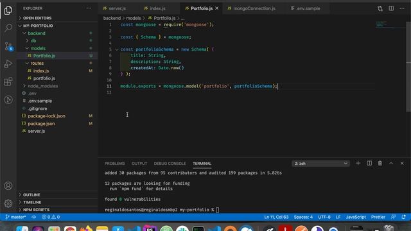Create a new terminal with plus icon
Screen dimensions: 411x231
[358, 163]
